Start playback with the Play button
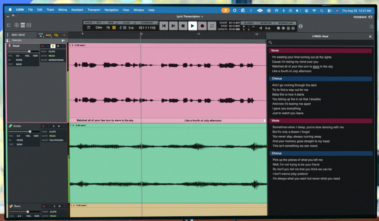Image resolution: width=379 pixels, height=221 pixels. (192, 26)
